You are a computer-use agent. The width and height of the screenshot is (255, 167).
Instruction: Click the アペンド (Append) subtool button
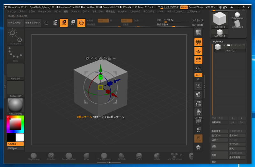pos(237,144)
